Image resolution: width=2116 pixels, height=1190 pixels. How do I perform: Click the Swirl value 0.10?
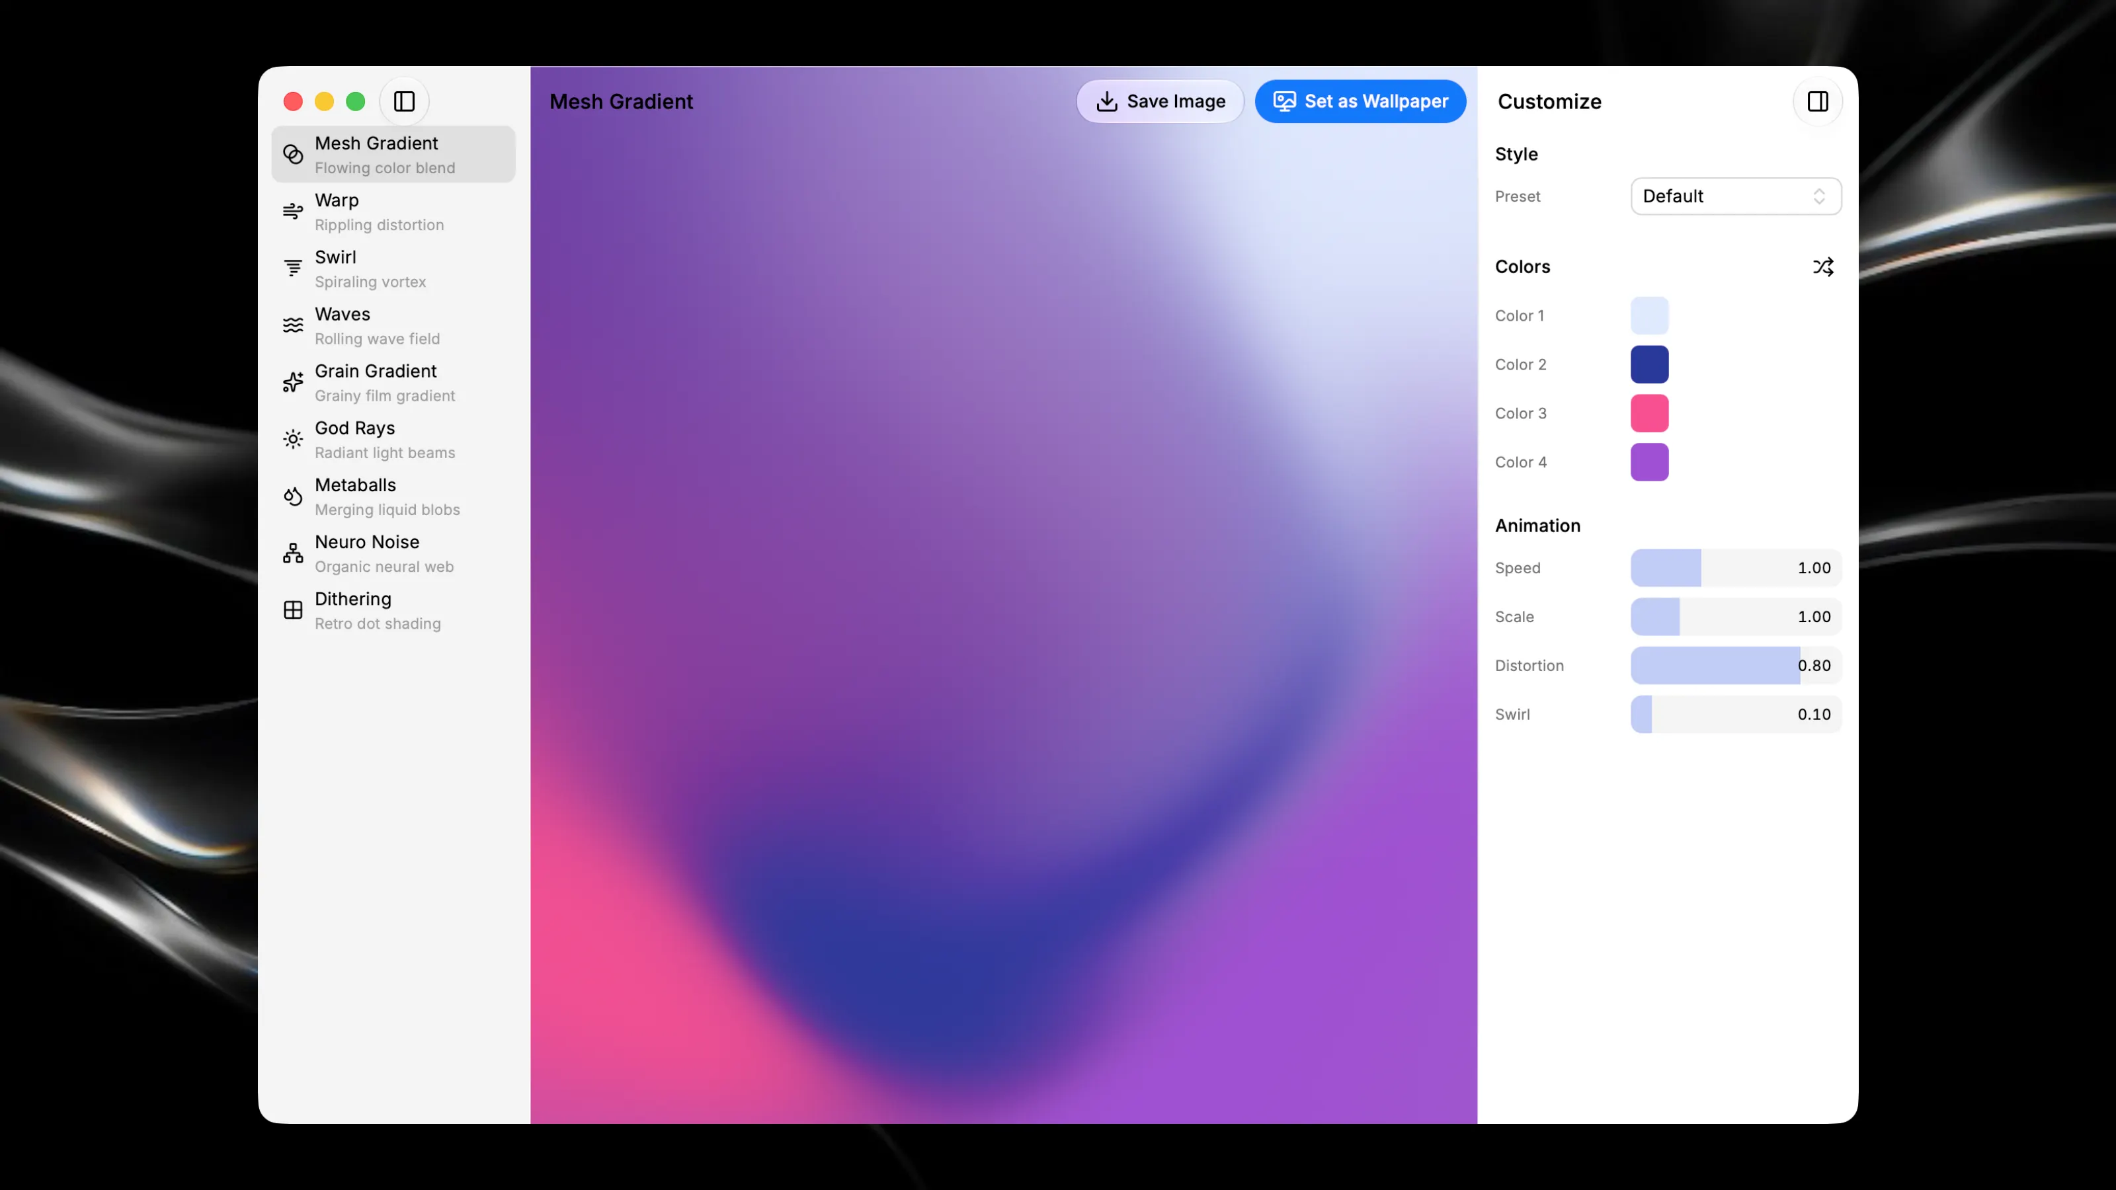1814,715
